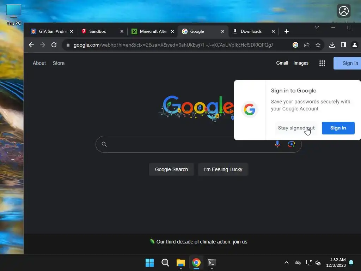
Task: Click I'm Feeling Lucky
Action: (223, 169)
